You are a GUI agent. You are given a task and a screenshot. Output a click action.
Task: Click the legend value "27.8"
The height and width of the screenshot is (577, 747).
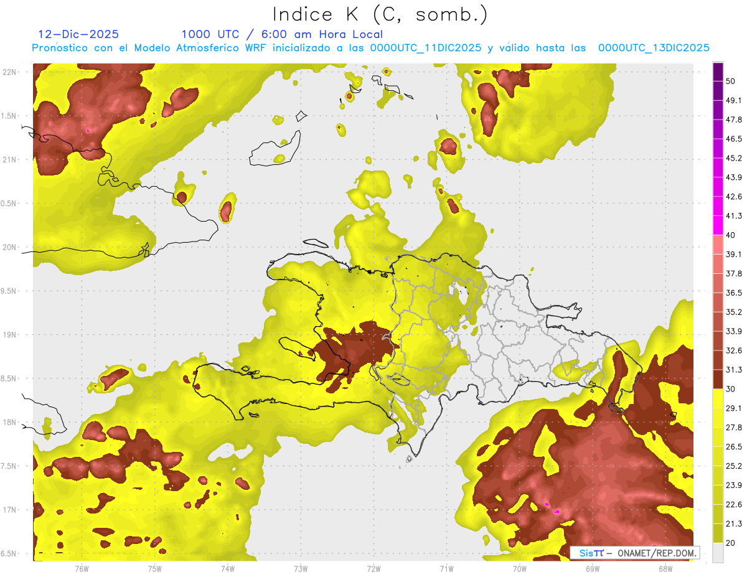pyautogui.click(x=734, y=428)
